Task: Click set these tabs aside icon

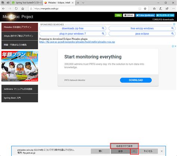Action: pyautogui.click(x=8, y=3)
